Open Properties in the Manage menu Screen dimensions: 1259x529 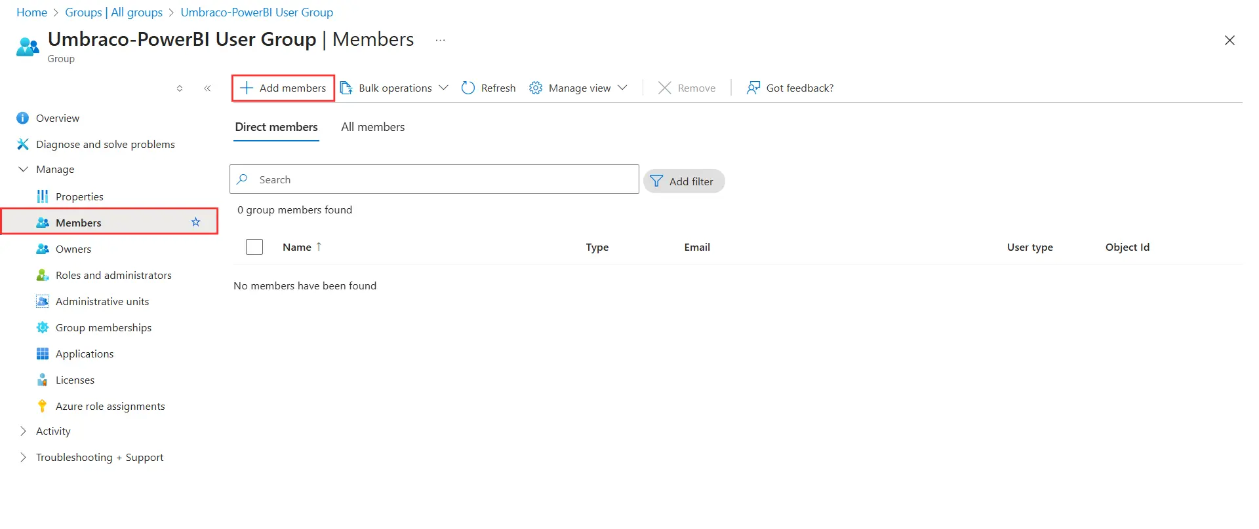coord(79,196)
